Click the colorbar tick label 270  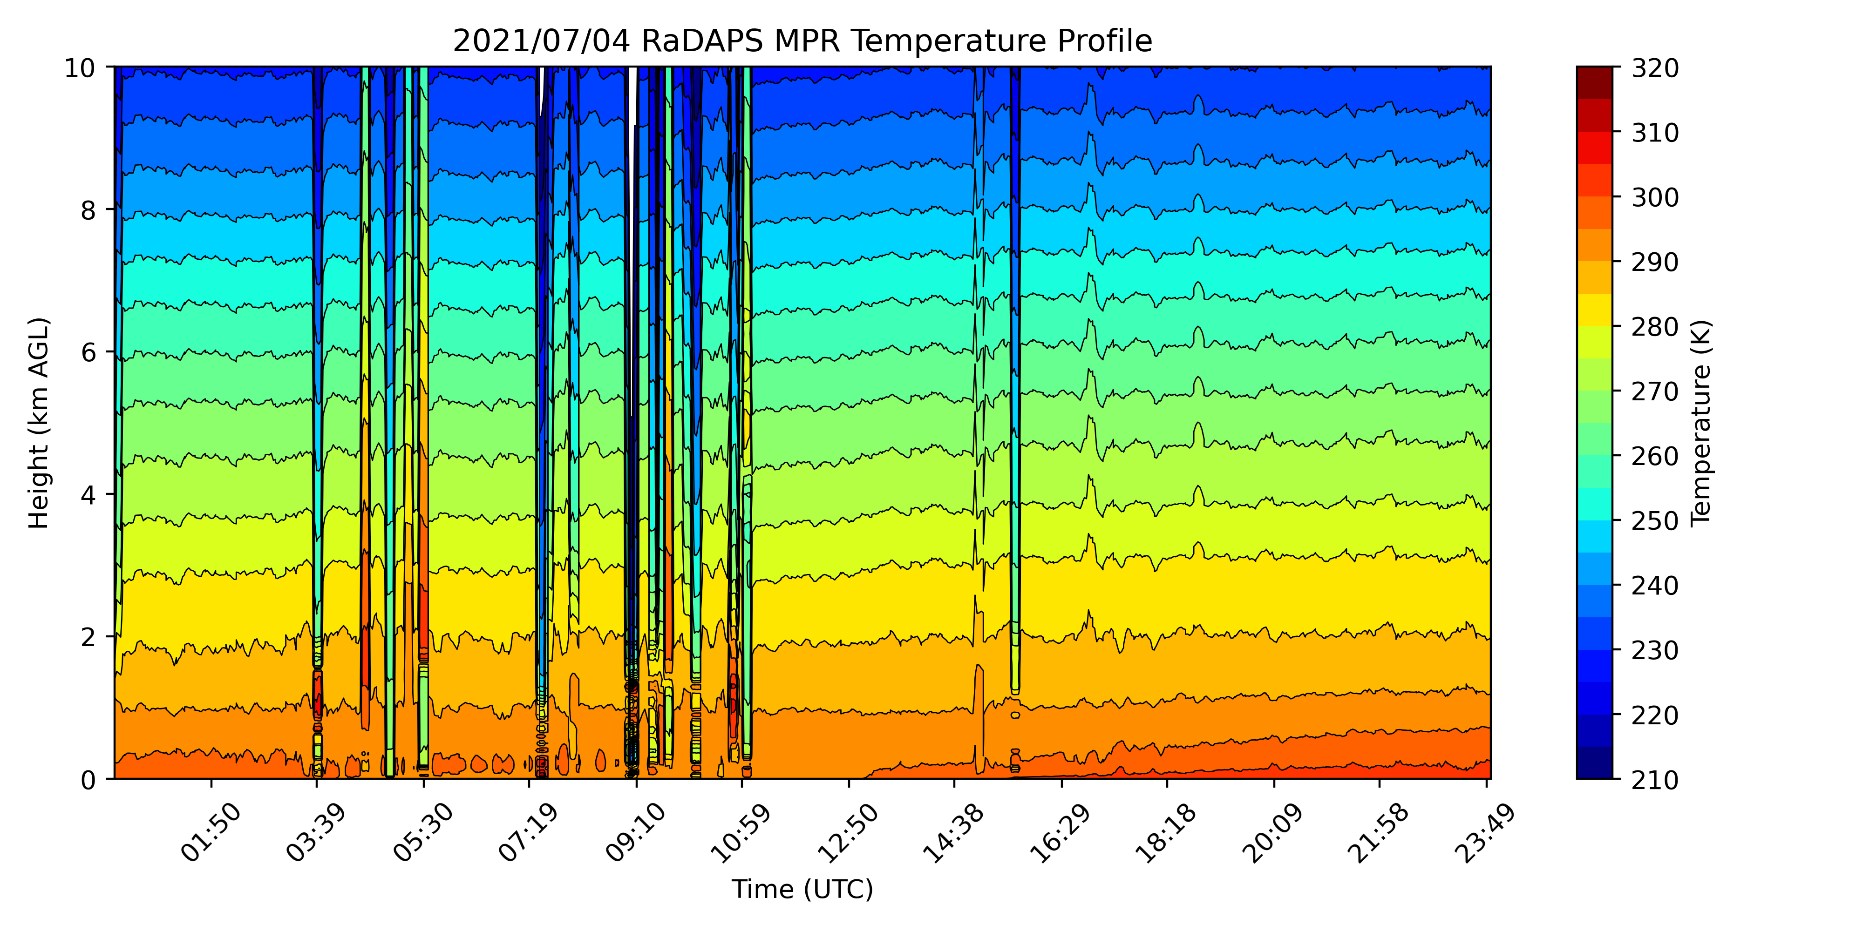click(1655, 392)
